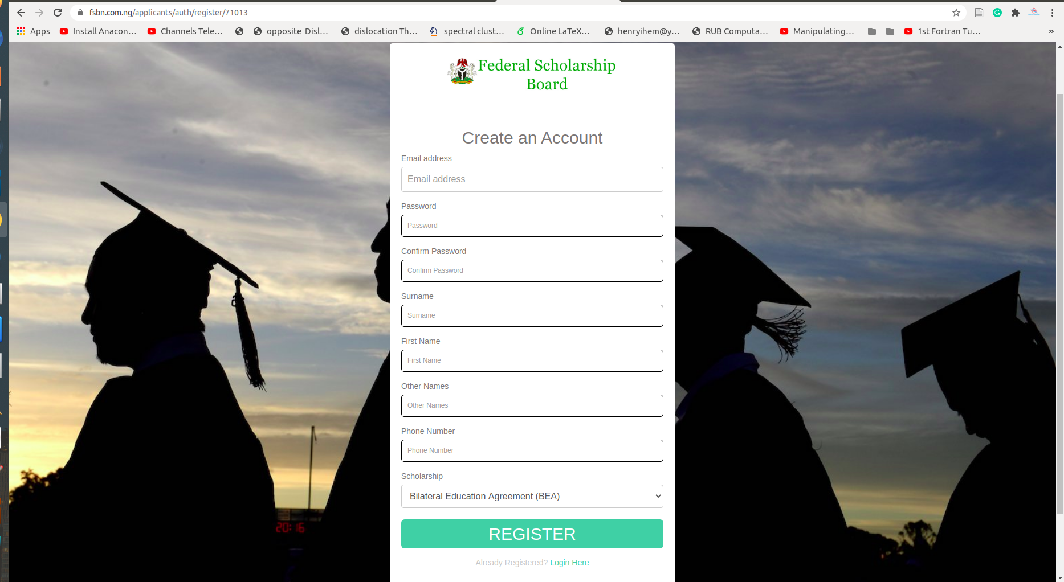Focus the Phone Number field
Viewport: 1064px width, 582px height.
(532, 450)
